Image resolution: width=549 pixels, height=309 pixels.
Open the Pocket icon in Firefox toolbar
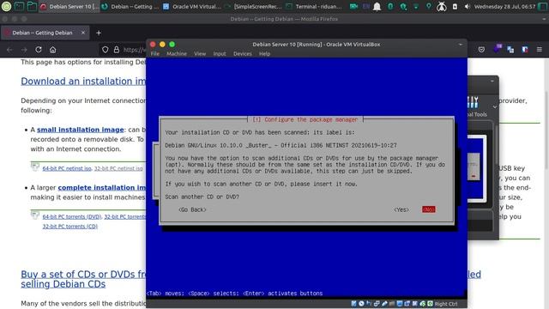(x=481, y=50)
